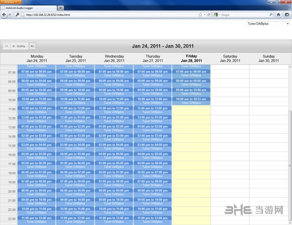Open Monday 02:00 pm to 03:00 pm recording

click(x=36, y=138)
